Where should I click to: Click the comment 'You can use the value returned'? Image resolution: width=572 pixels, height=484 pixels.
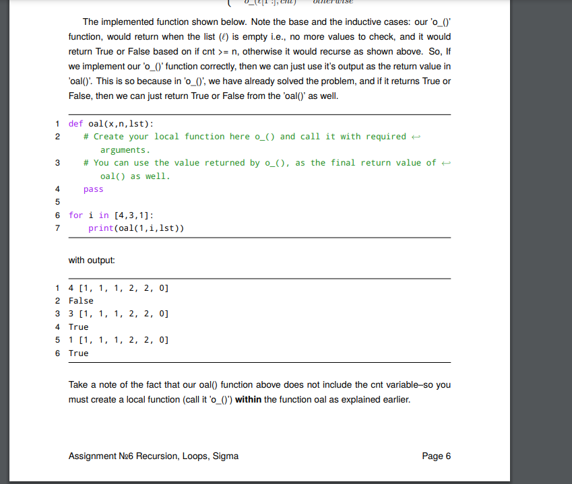(169, 163)
